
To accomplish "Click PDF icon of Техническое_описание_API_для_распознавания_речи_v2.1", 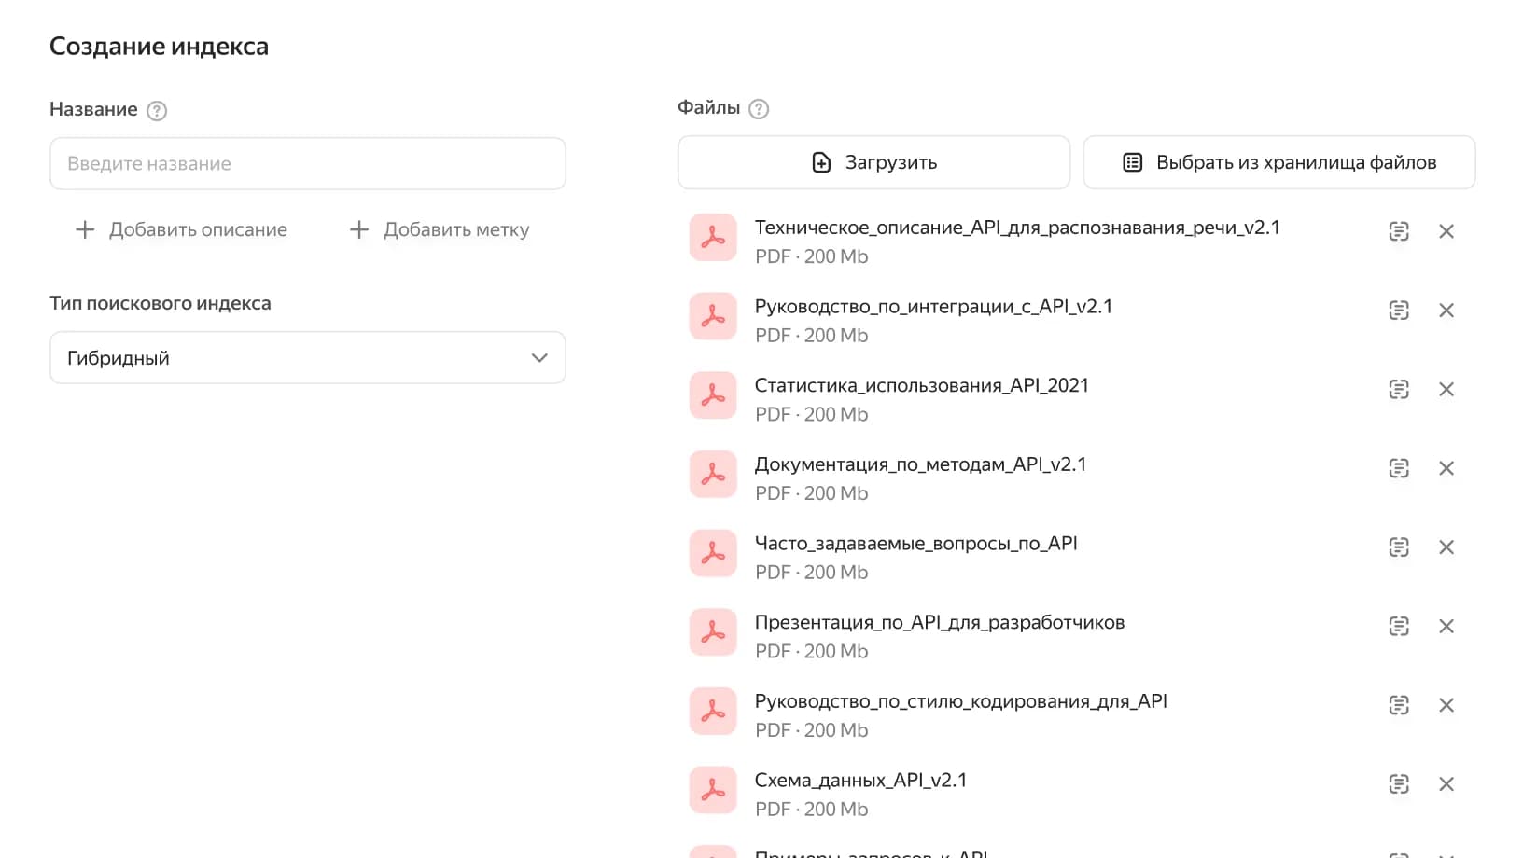I will [x=713, y=237].
